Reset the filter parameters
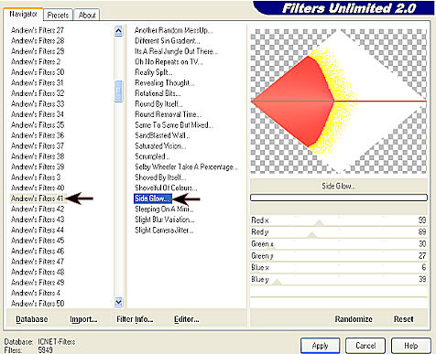The image size is (436, 354). pyautogui.click(x=403, y=319)
